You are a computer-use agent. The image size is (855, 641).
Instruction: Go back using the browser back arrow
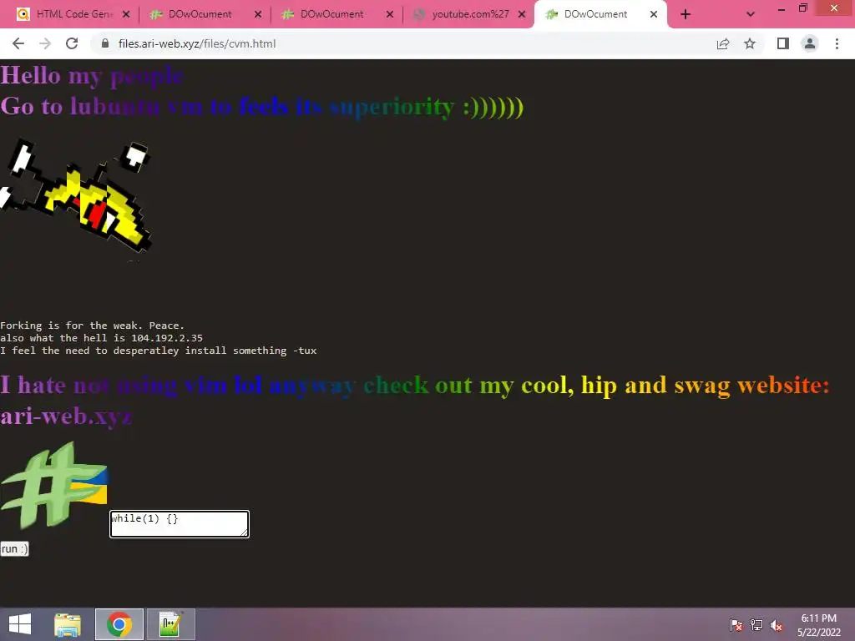pos(18,43)
